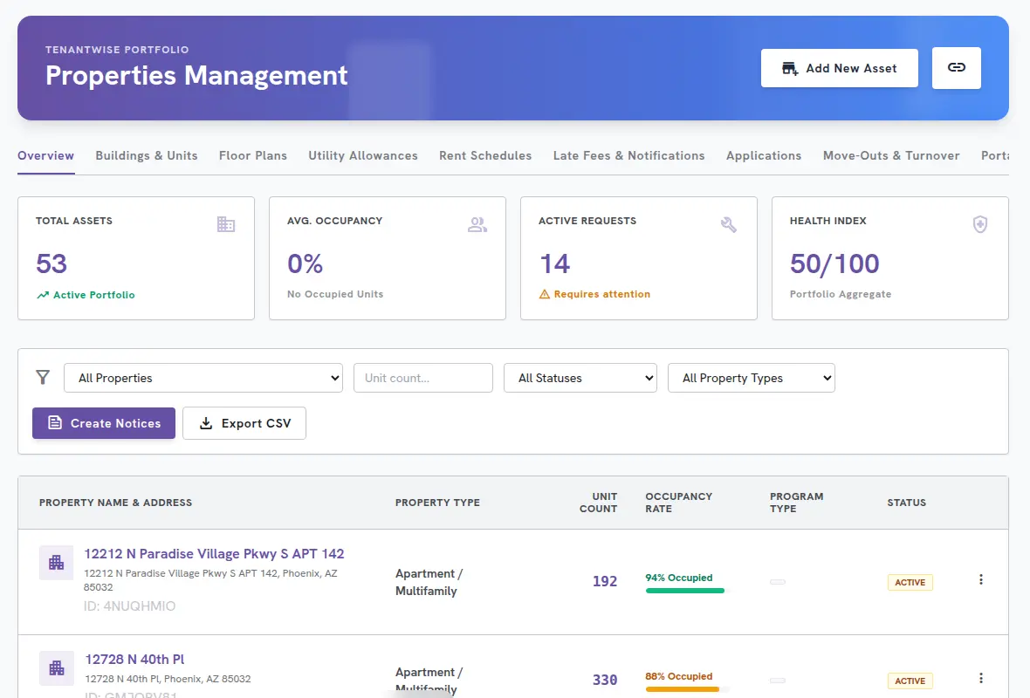Open the All Statuses dropdown
Screen dimensions: 1030x698
tap(580, 378)
